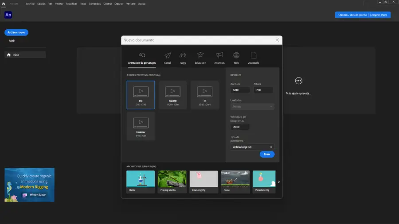
Task: Open the Texto menu
Action: pos(83,4)
